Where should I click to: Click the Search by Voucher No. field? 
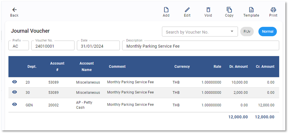[195, 32]
